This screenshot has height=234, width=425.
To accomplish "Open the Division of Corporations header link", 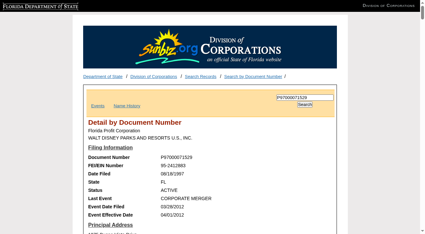I will click(388, 6).
